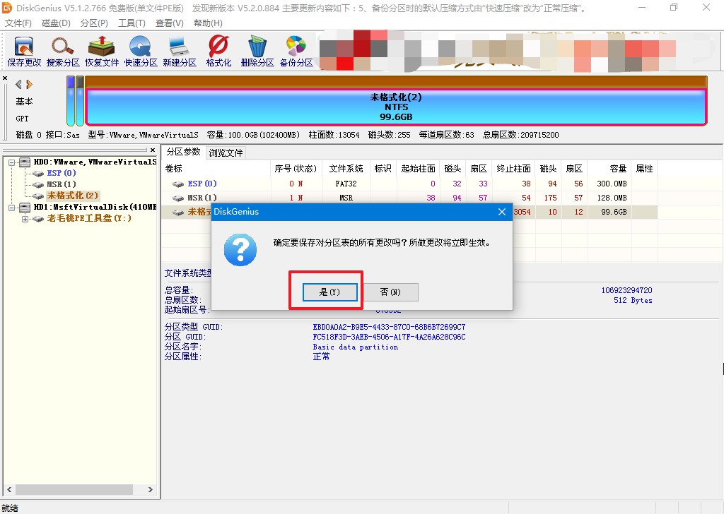This screenshot has width=724, height=514.
Task: Click the 文件系统 column header
Action: pyautogui.click(x=346, y=169)
